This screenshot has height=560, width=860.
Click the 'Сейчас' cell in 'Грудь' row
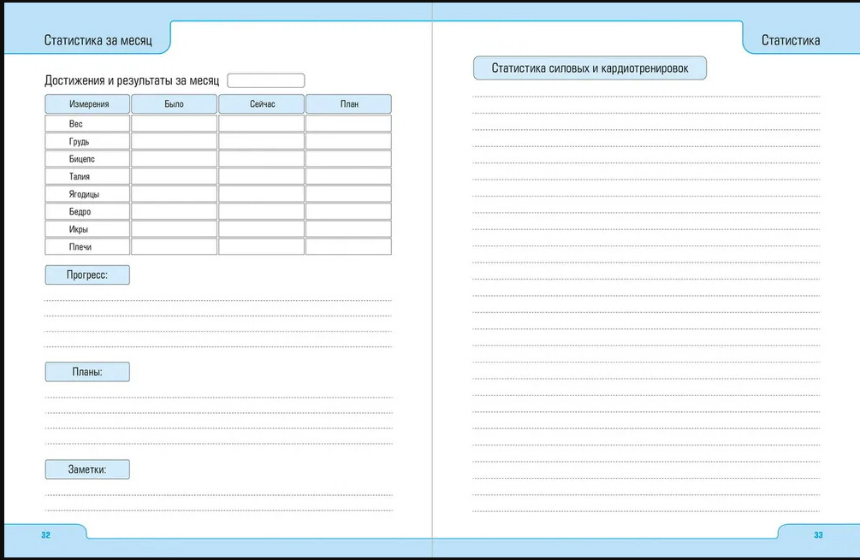(x=261, y=142)
